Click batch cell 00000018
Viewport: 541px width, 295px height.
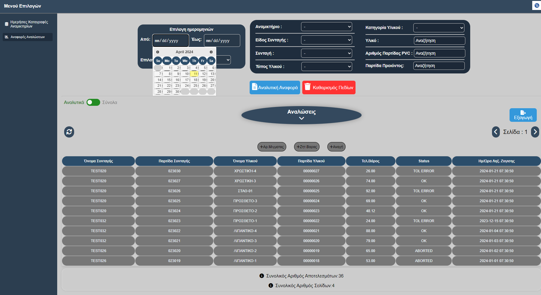coord(311,261)
